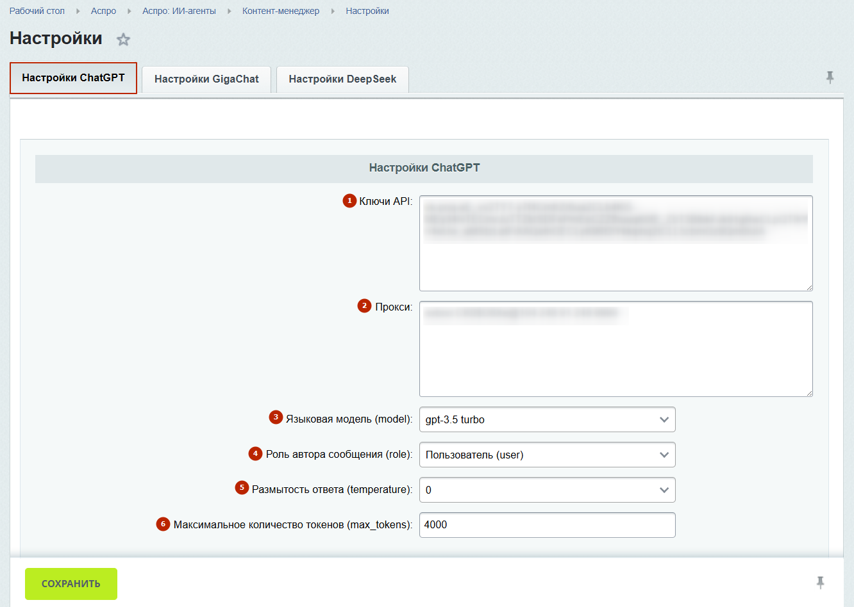Pin the bottom save bar
The height and width of the screenshot is (607, 854).
pyautogui.click(x=820, y=583)
